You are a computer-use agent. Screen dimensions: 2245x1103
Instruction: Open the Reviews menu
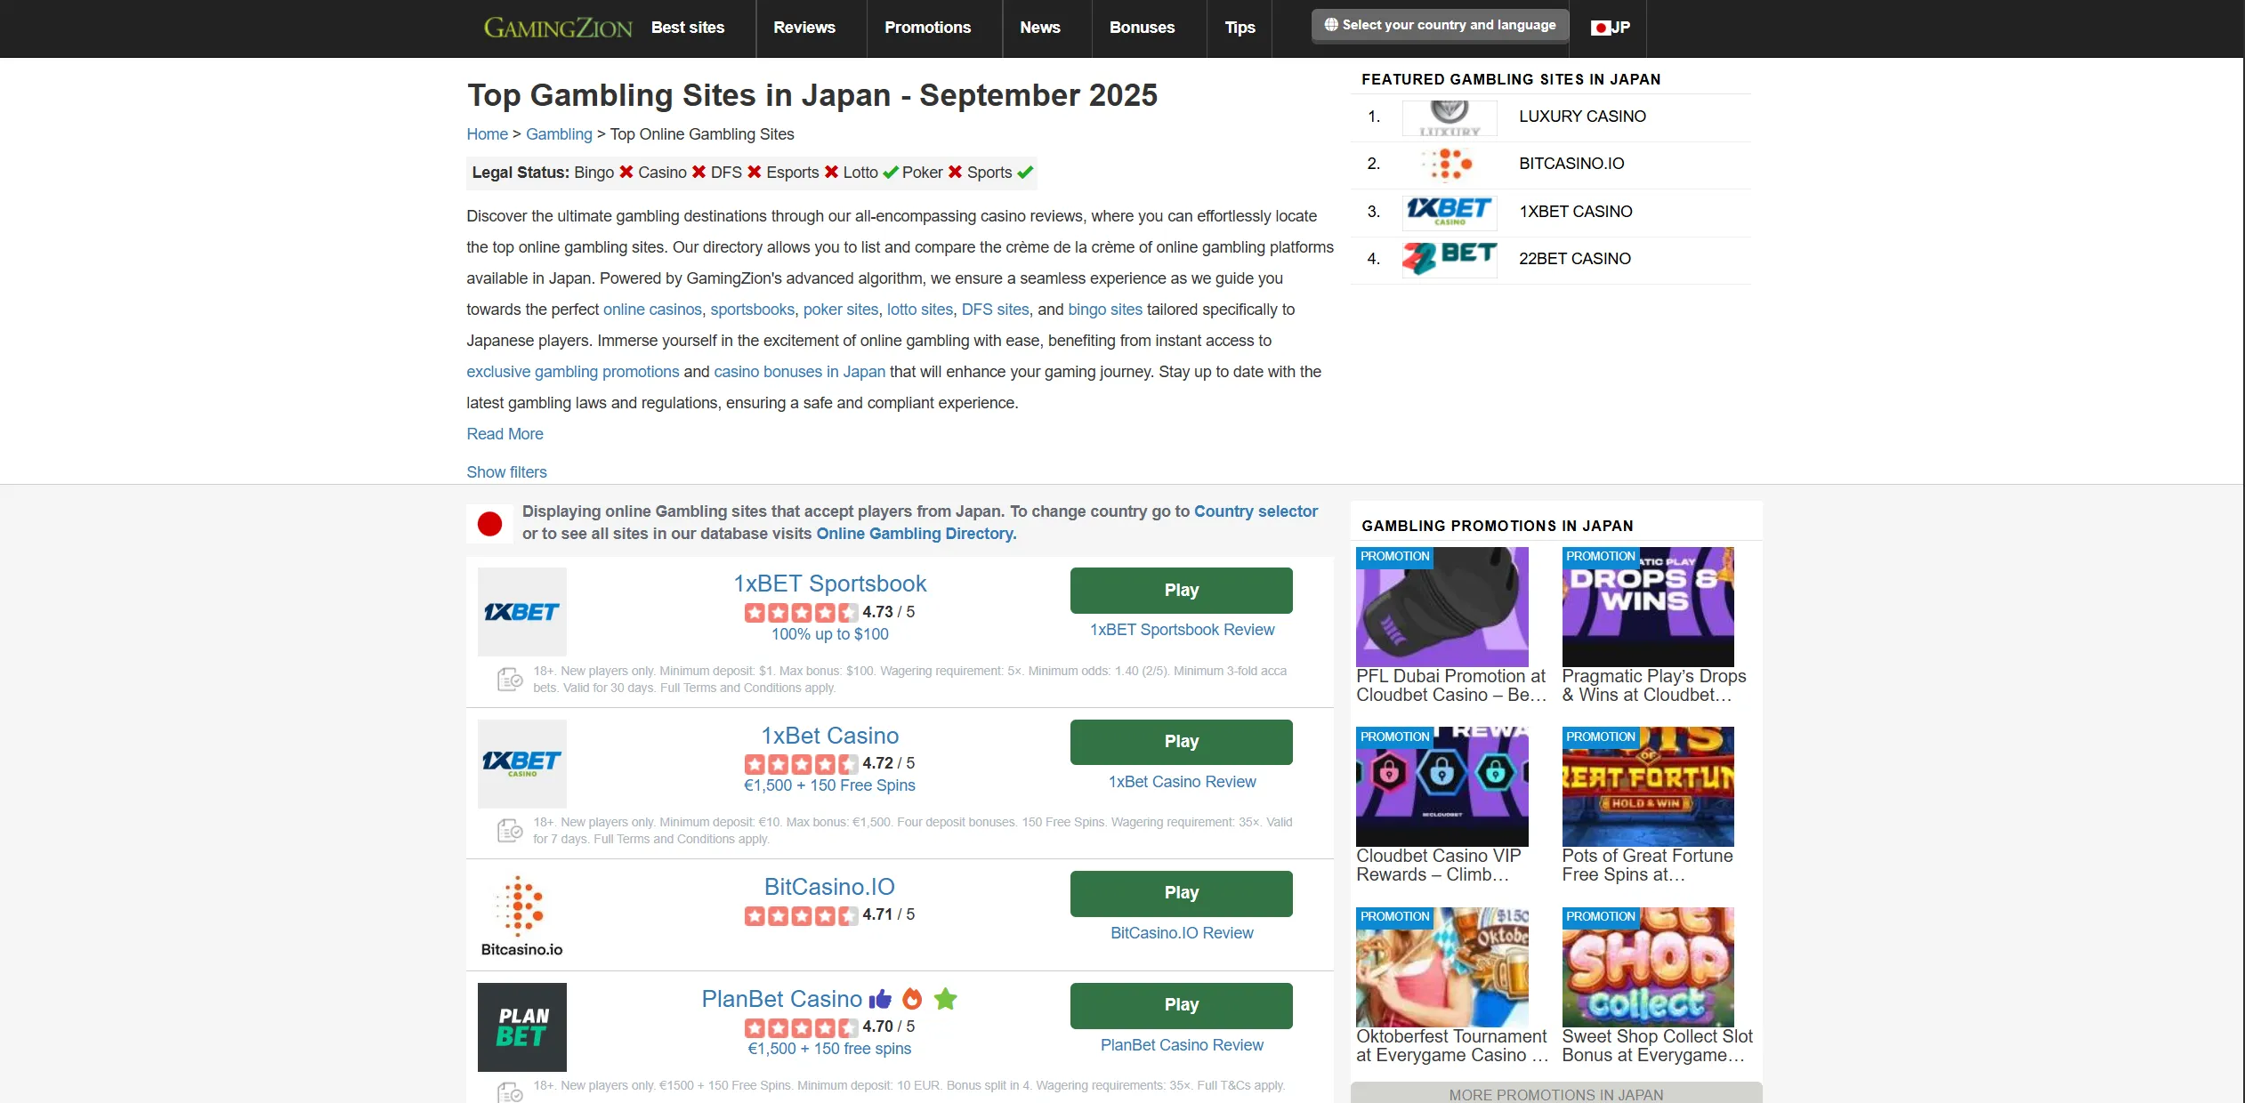coord(804,28)
